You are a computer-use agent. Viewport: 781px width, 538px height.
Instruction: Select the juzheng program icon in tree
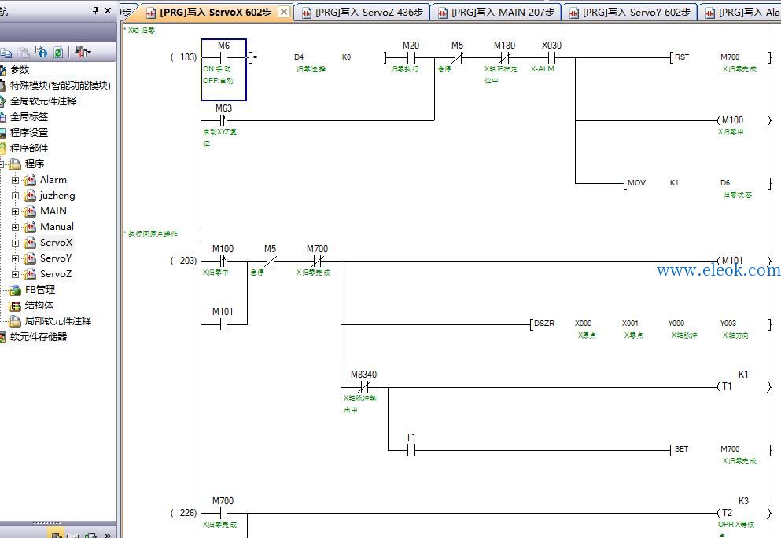click(x=30, y=196)
